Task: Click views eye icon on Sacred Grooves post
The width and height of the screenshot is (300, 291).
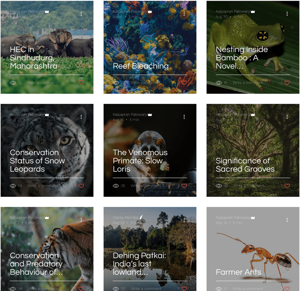Action: coord(219,186)
